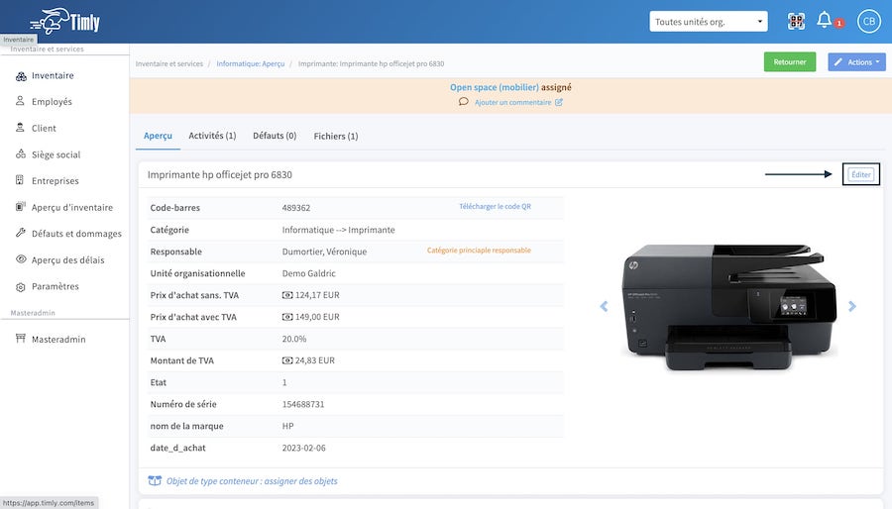Click Ajouter un commentaire link
This screenshot has width=892, height=509.
512,102
